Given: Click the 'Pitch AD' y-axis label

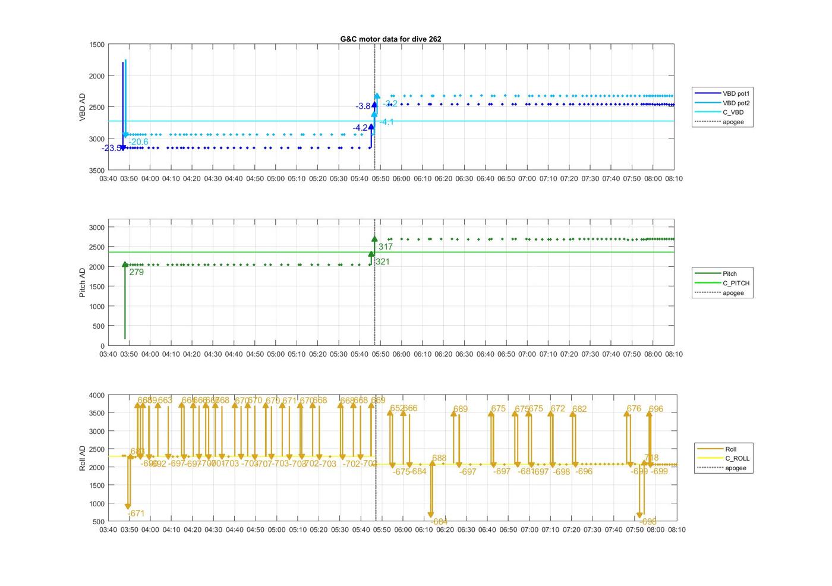Looking at the screenshot, I should [x=83, y=282].
